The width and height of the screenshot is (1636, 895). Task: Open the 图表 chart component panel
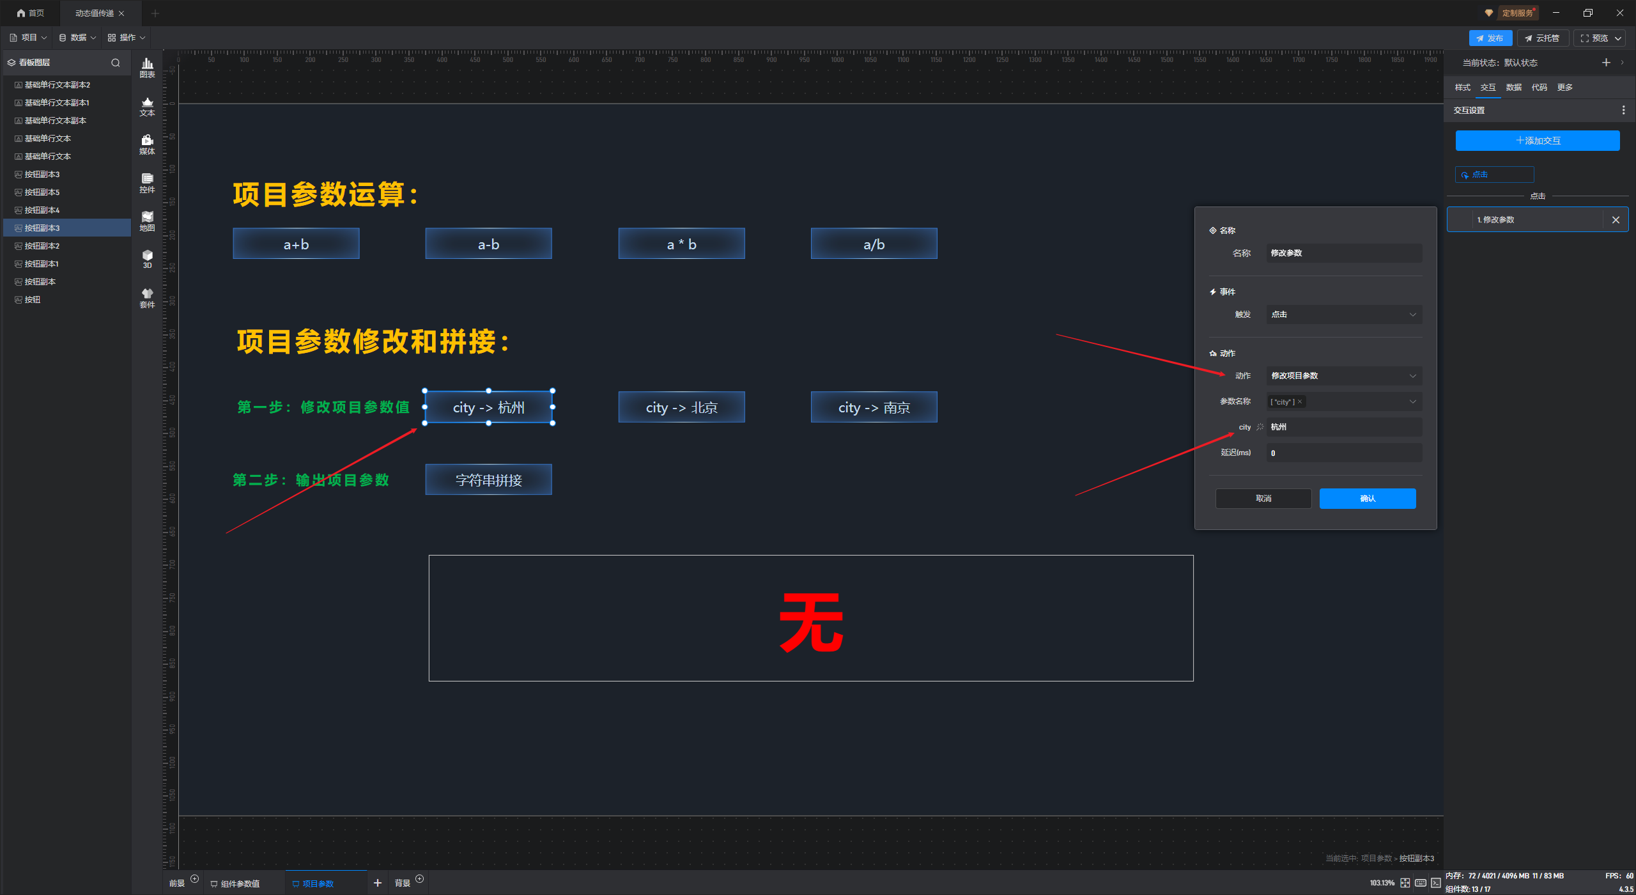point(147,67)
